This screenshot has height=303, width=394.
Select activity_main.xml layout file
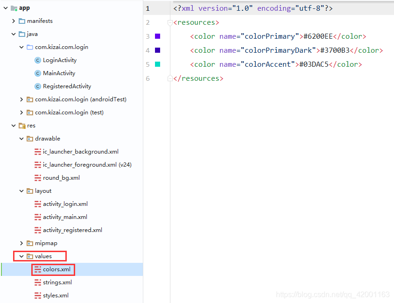tap(65, 217)
